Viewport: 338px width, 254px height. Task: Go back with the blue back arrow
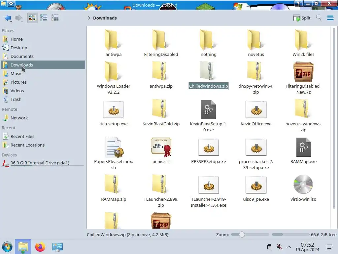click(8, 18)
